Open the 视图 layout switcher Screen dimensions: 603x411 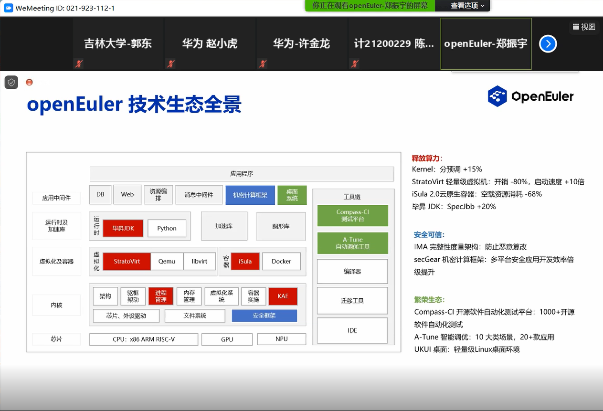pos(584,27)
